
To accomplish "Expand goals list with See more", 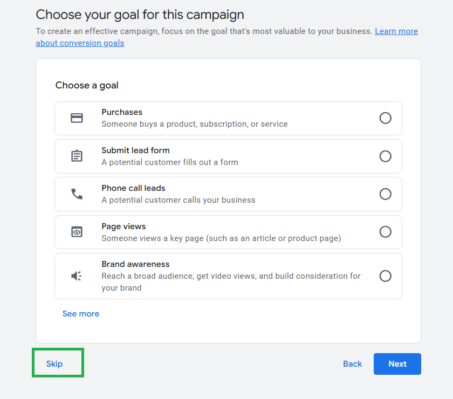I will [x=81, y=314].
